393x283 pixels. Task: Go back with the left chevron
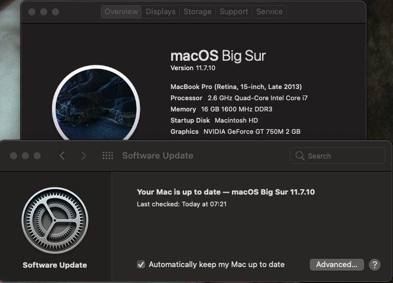point(62,156)
